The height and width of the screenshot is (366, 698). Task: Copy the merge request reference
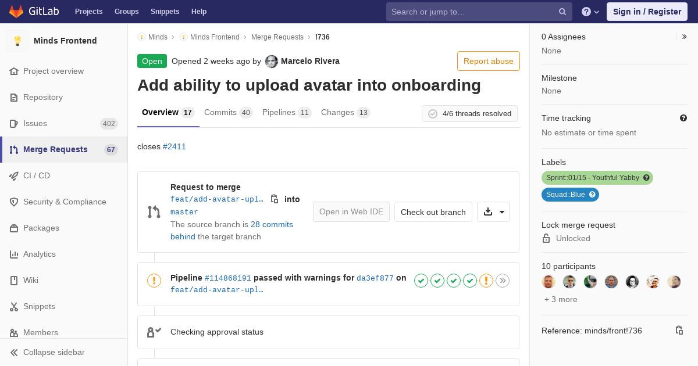[679, 331]
